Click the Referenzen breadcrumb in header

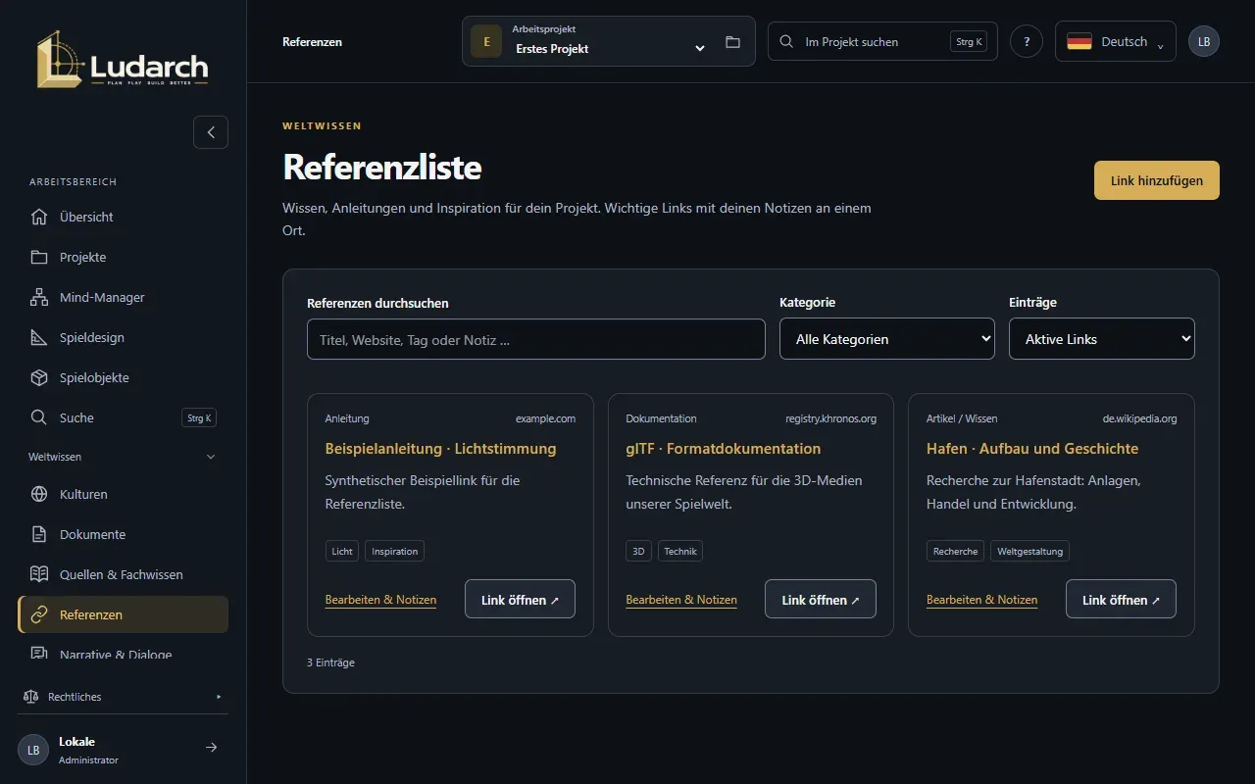(x=312, y=42)
